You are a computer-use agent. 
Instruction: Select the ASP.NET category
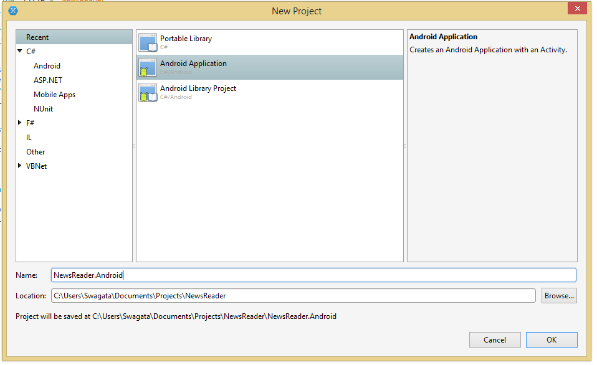point(47,80)
